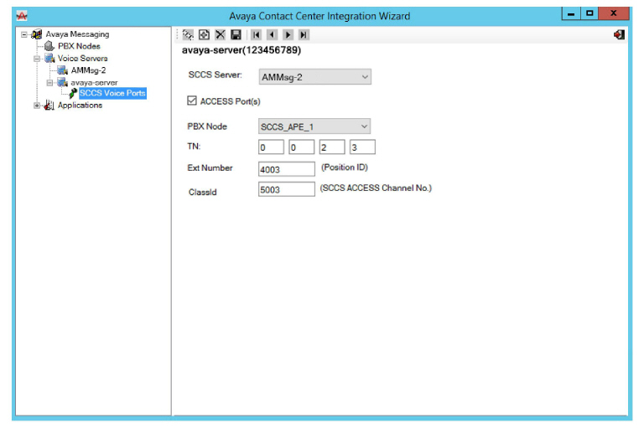Click the TN field containing 2
The width and height of the screenshot is (644, 428).
(x=332, y=147)
